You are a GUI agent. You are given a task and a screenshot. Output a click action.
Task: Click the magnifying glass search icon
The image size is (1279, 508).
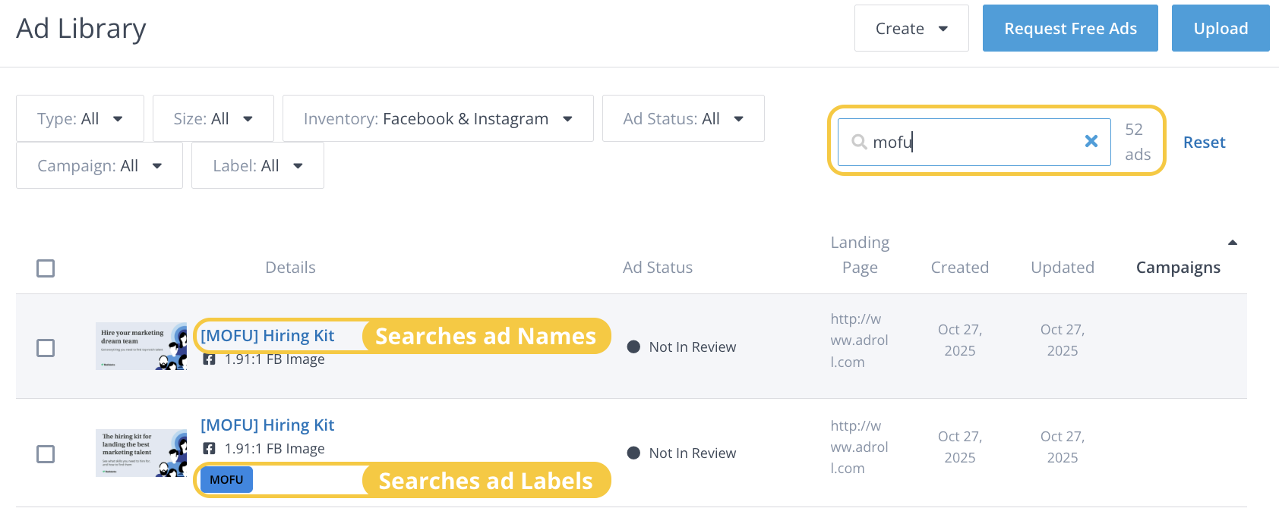(x=859, y=142)
